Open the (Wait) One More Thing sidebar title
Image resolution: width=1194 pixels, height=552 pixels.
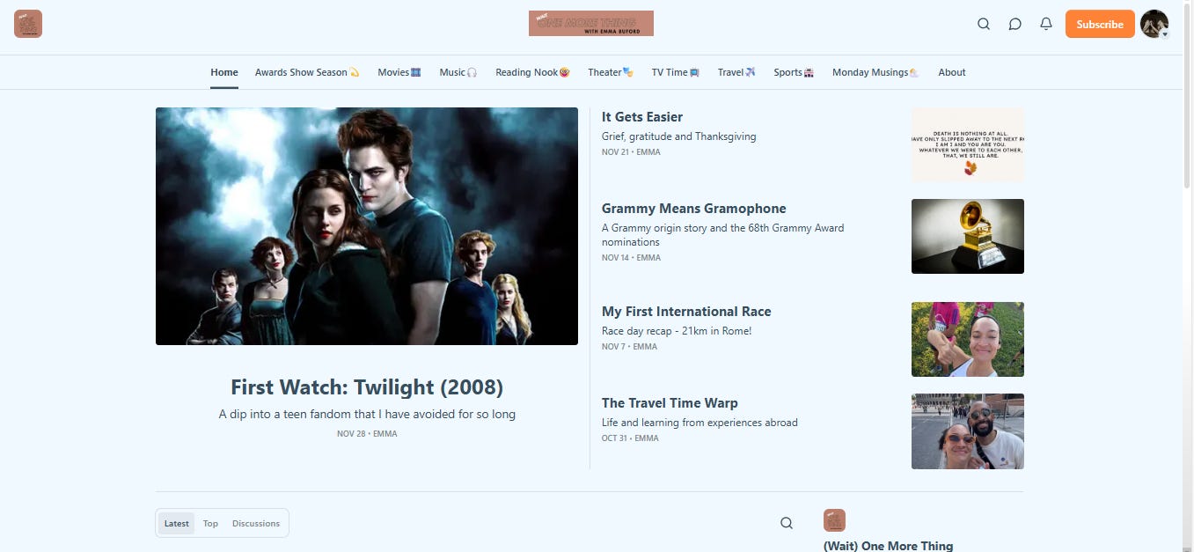click(888, 546)
